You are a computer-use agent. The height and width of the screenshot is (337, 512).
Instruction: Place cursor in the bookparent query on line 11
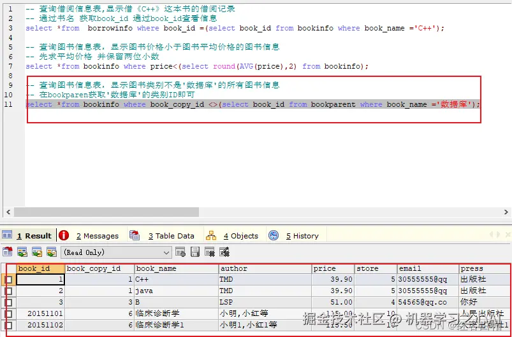[x=253, y=104]
